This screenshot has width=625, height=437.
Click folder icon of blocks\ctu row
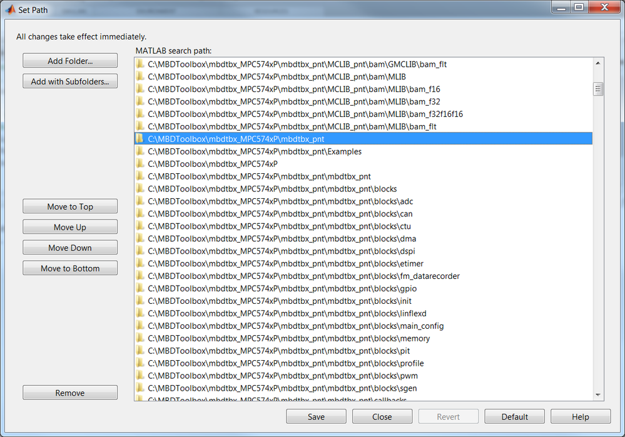pyautogui.click(x=140, y=226)
